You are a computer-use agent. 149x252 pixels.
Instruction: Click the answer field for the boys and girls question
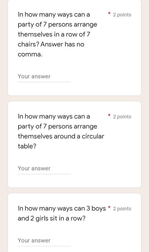click(x=44, y=240)
